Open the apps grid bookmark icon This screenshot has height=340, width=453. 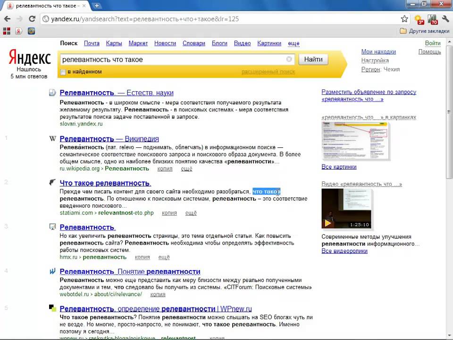7,31
